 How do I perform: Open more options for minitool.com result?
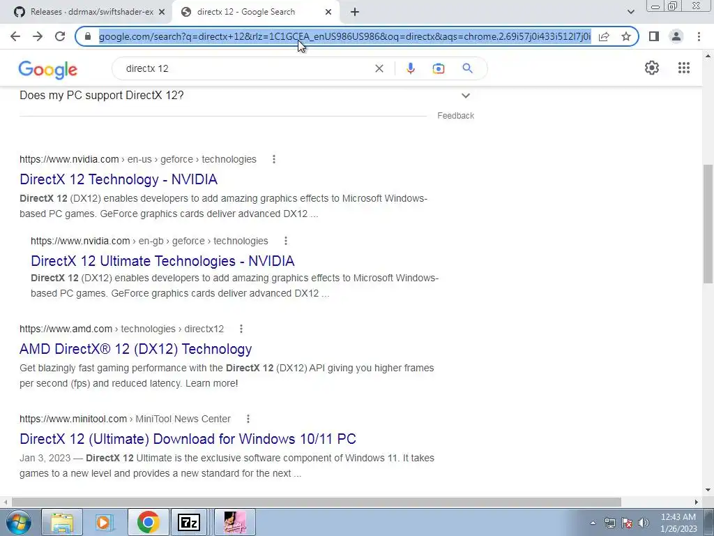[x=248, y=419]
